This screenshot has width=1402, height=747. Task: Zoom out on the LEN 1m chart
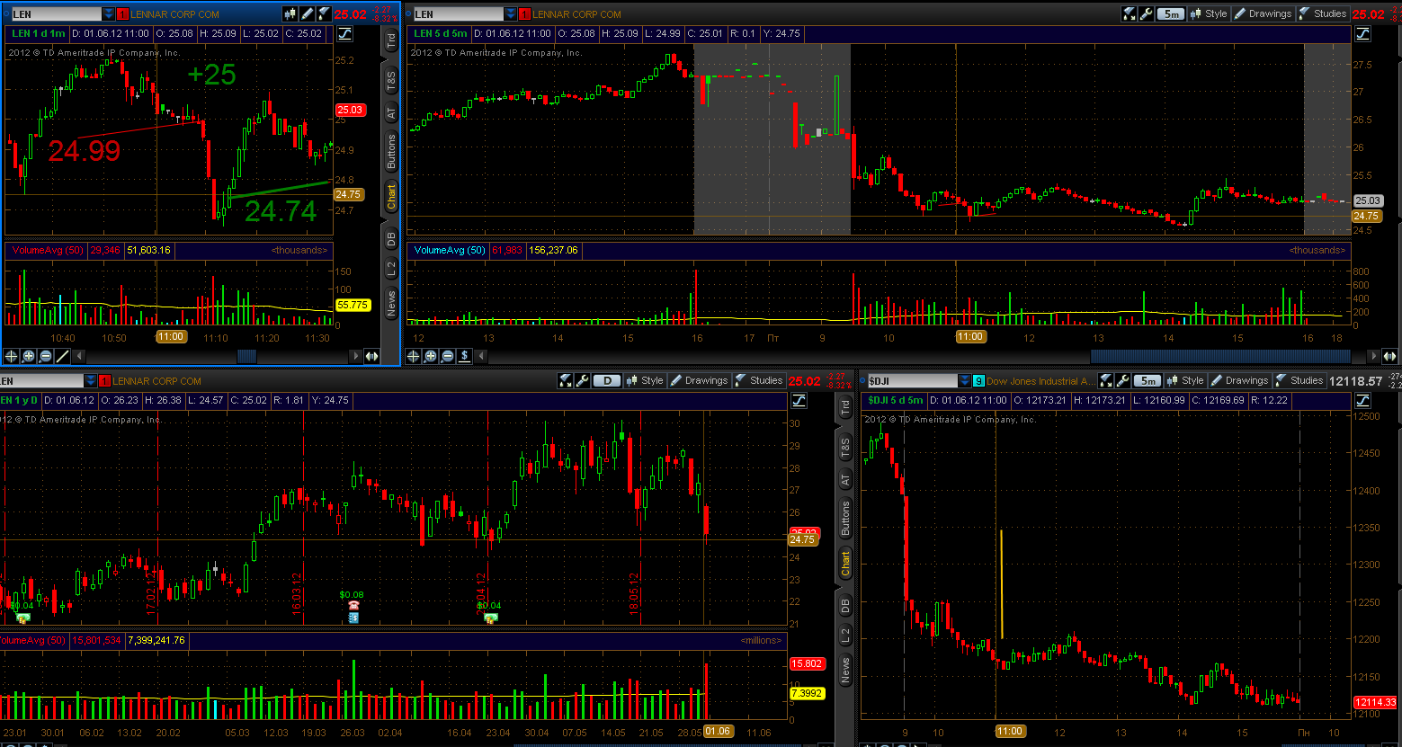(x=45, y=356)
